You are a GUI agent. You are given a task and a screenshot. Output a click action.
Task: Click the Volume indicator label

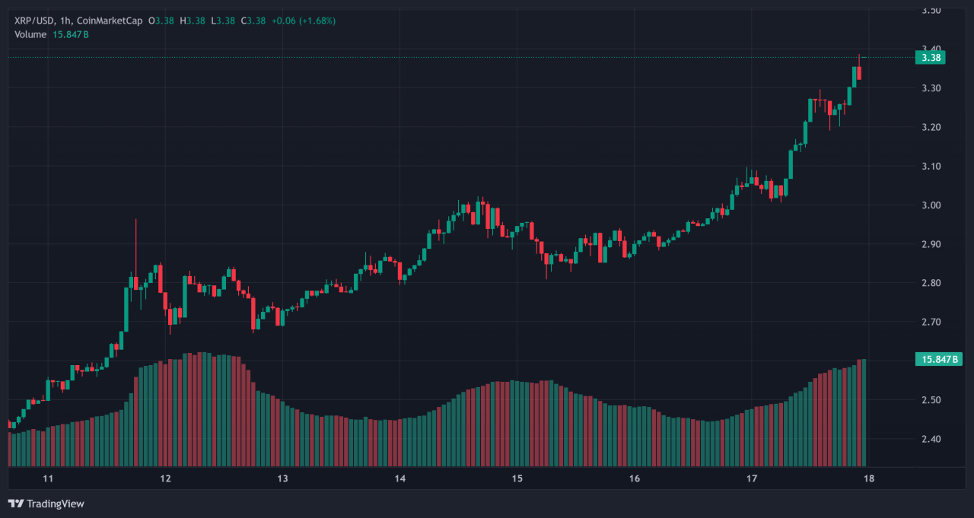click(x=30, y=34)
